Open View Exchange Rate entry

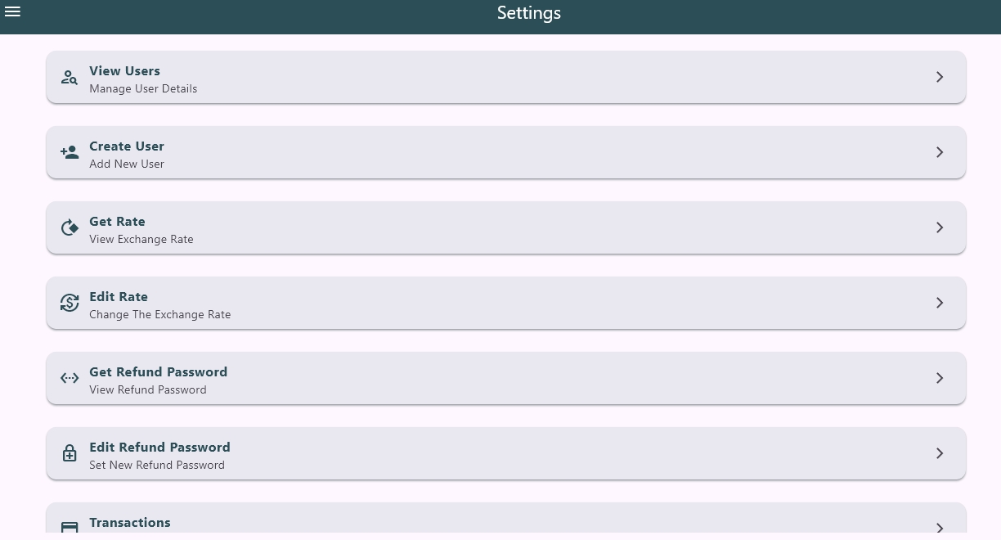(x=141, y=240)
